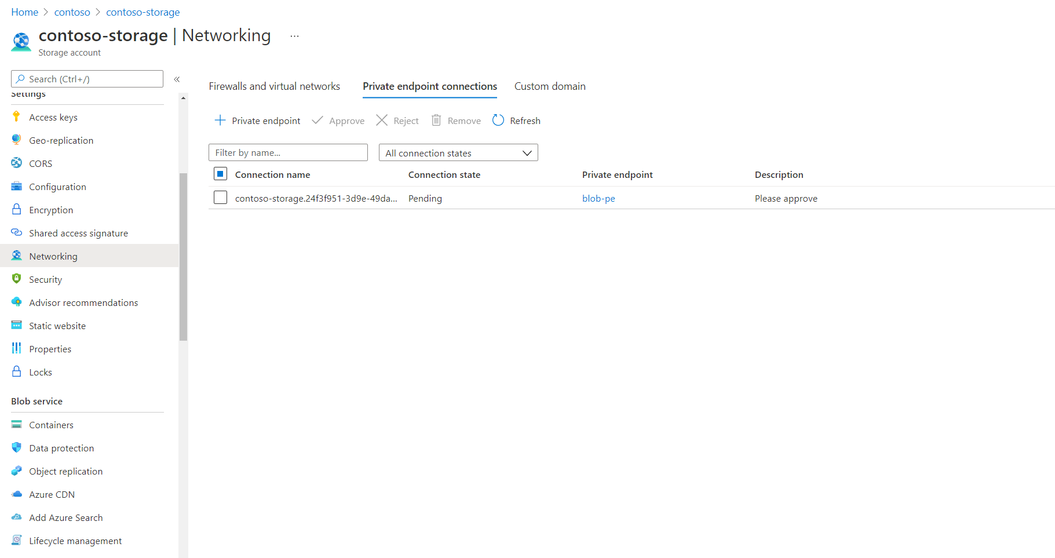Click the Private endpoint column header

coord(617,174)
